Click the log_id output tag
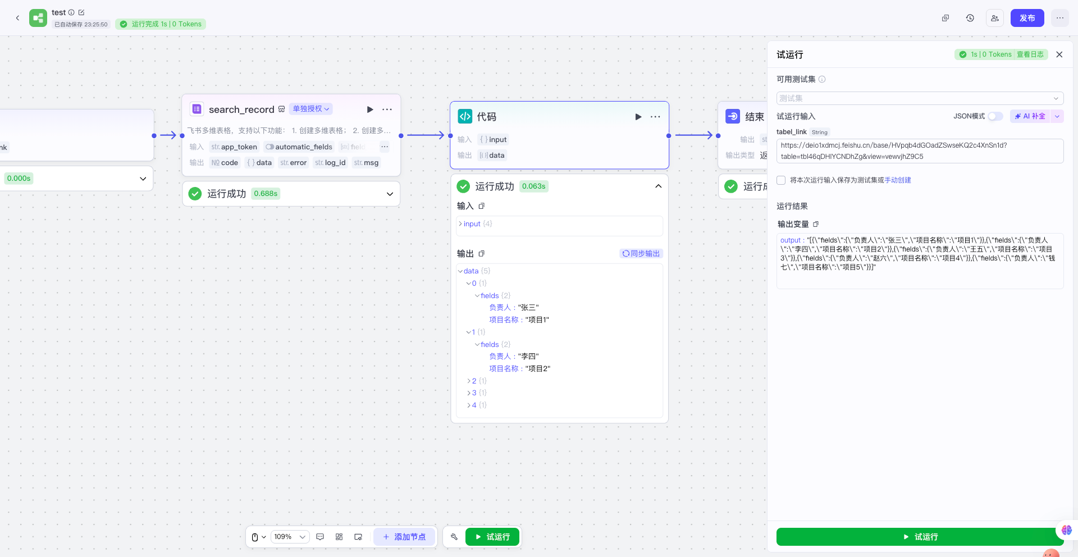This screenshot has width=1078, height=557. point(330,163)
